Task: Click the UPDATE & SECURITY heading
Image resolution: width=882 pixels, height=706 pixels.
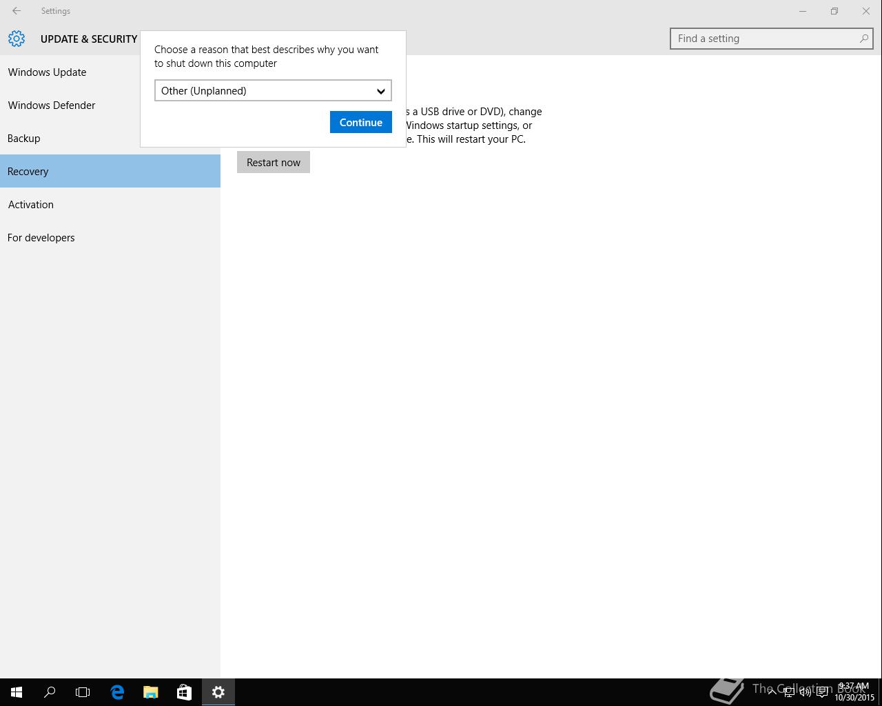Action: pyautogui.click(x=89, y=39)
